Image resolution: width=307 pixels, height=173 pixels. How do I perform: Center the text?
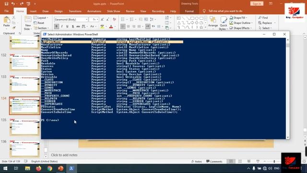coord(128,26)
